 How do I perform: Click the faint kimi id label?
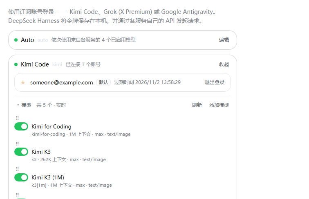pos(57,64)
